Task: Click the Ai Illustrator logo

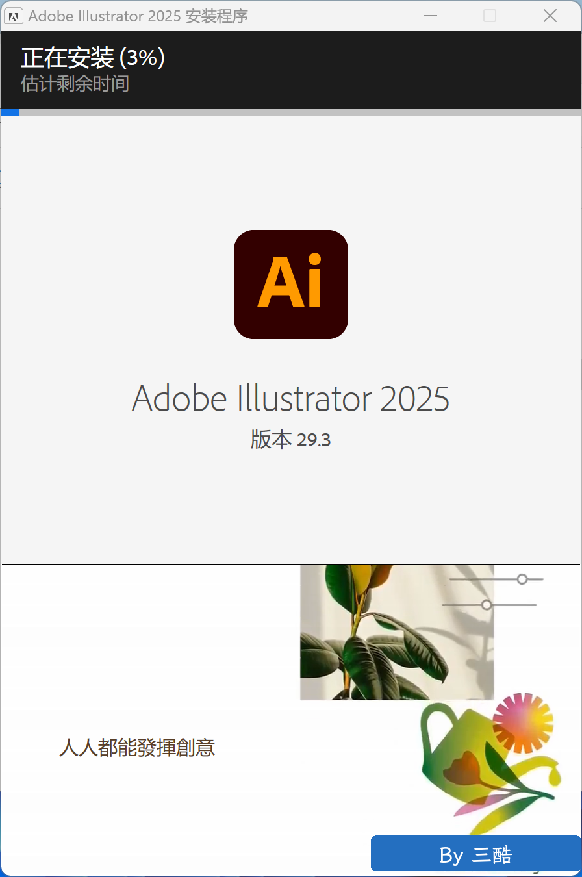Action: click(x=291, y=285)
